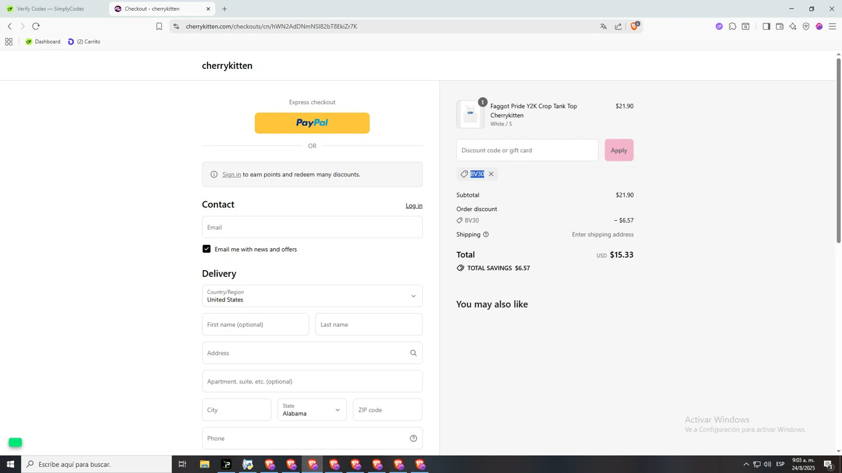Reload the checkout page
The height and width of the screenshot is (473, 842).
pos(36,26)
